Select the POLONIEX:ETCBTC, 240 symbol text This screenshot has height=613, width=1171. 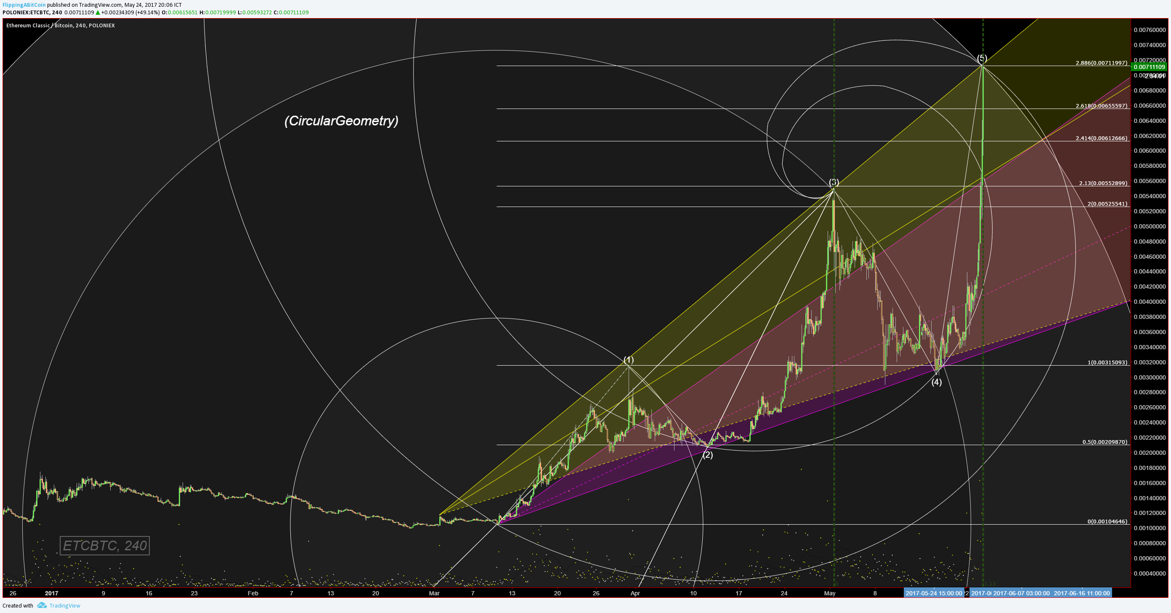pyautogui.click(x=32, y=12)
